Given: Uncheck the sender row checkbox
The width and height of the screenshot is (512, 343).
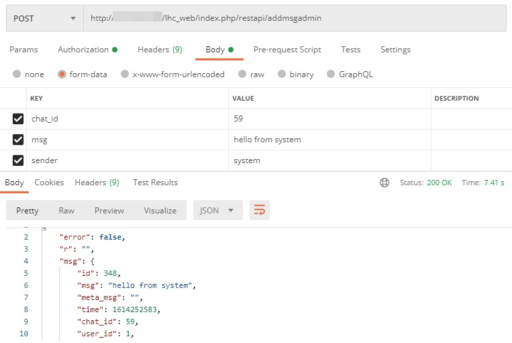Looking at the screenshot, I should (18, 160).
